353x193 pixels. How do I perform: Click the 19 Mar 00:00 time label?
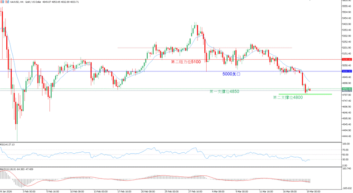point(313,191)
